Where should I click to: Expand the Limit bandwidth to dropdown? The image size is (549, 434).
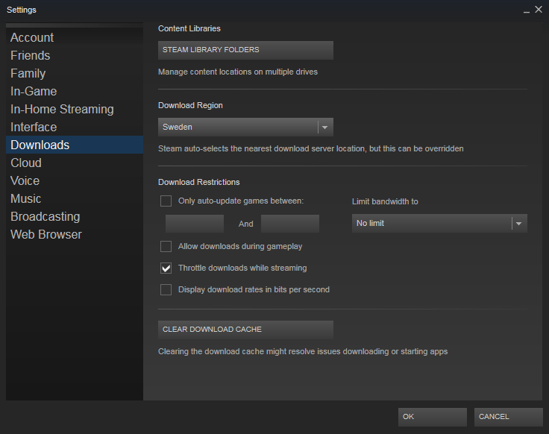point(439,223)
